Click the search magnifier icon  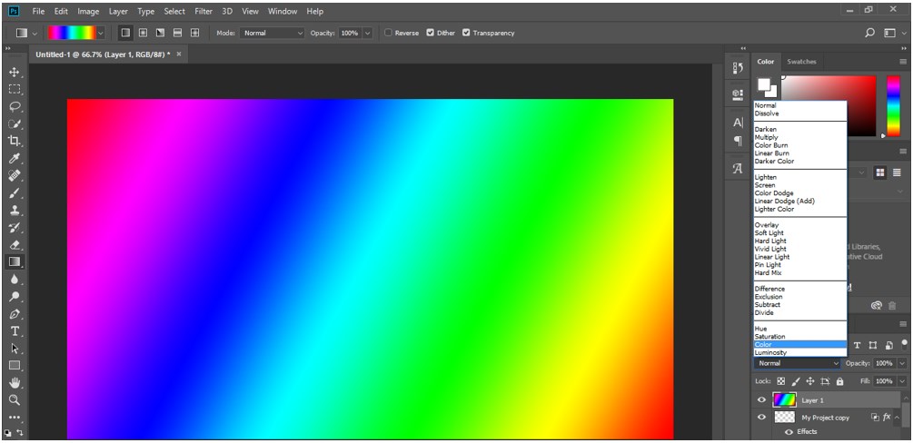click(870, 34)
